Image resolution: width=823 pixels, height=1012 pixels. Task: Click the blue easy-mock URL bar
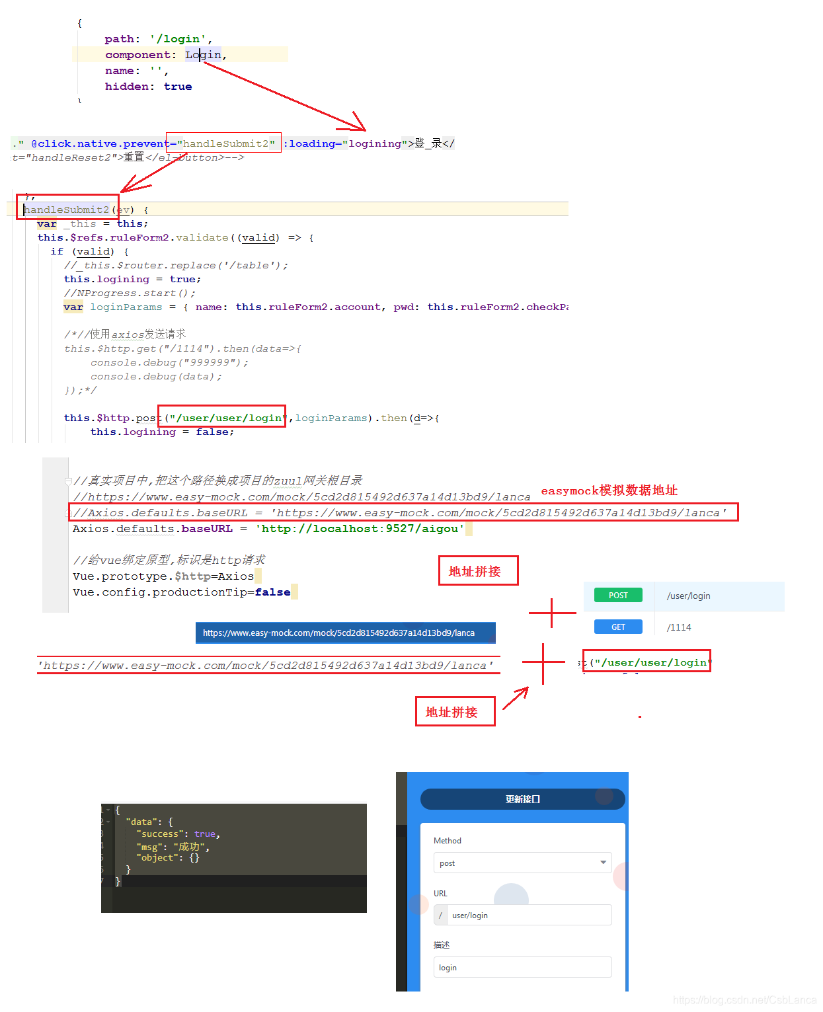tap(345, 633)
